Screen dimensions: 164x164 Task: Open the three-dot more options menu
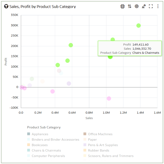click(158, 6)
